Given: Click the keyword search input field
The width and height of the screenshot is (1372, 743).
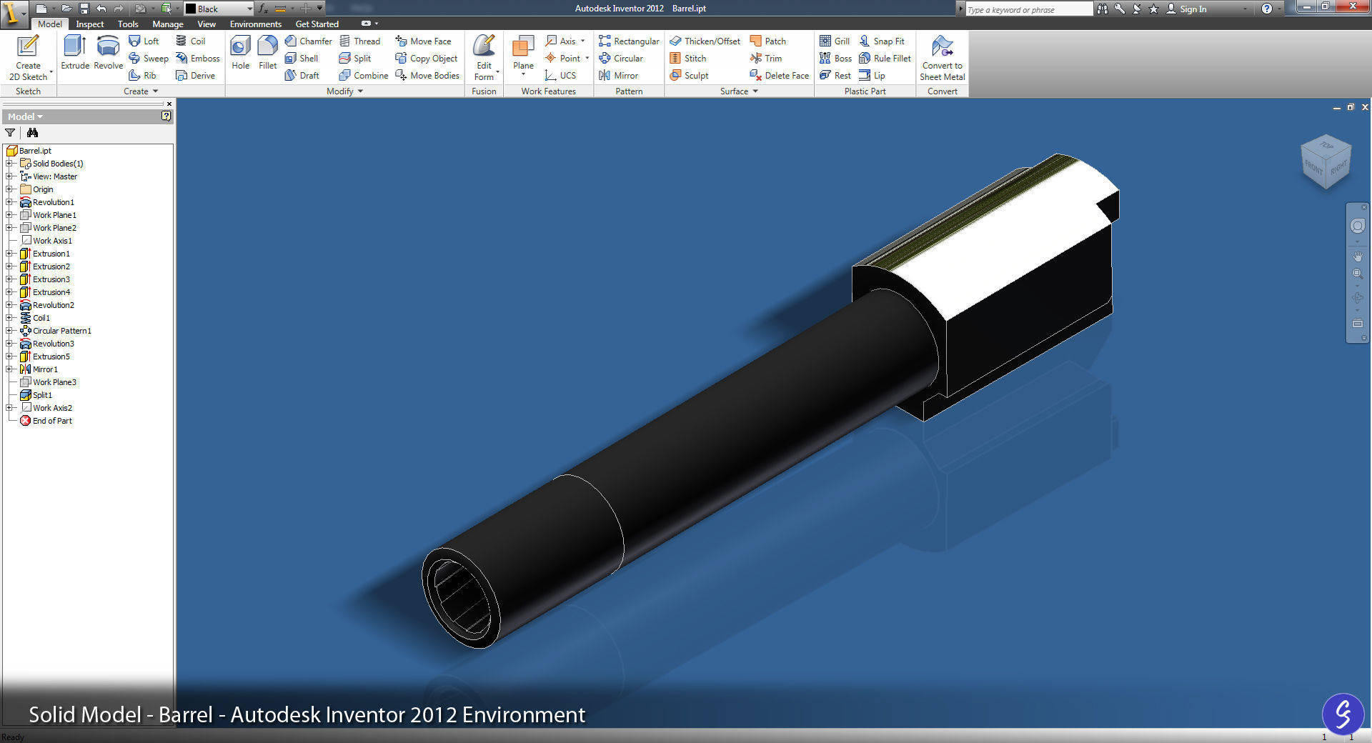Looking at the screenshot, I should (1029, 9).
